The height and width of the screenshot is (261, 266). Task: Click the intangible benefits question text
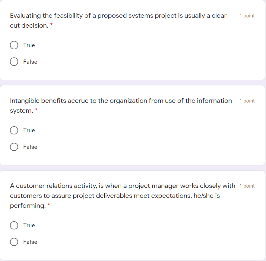tap(121, 101)
